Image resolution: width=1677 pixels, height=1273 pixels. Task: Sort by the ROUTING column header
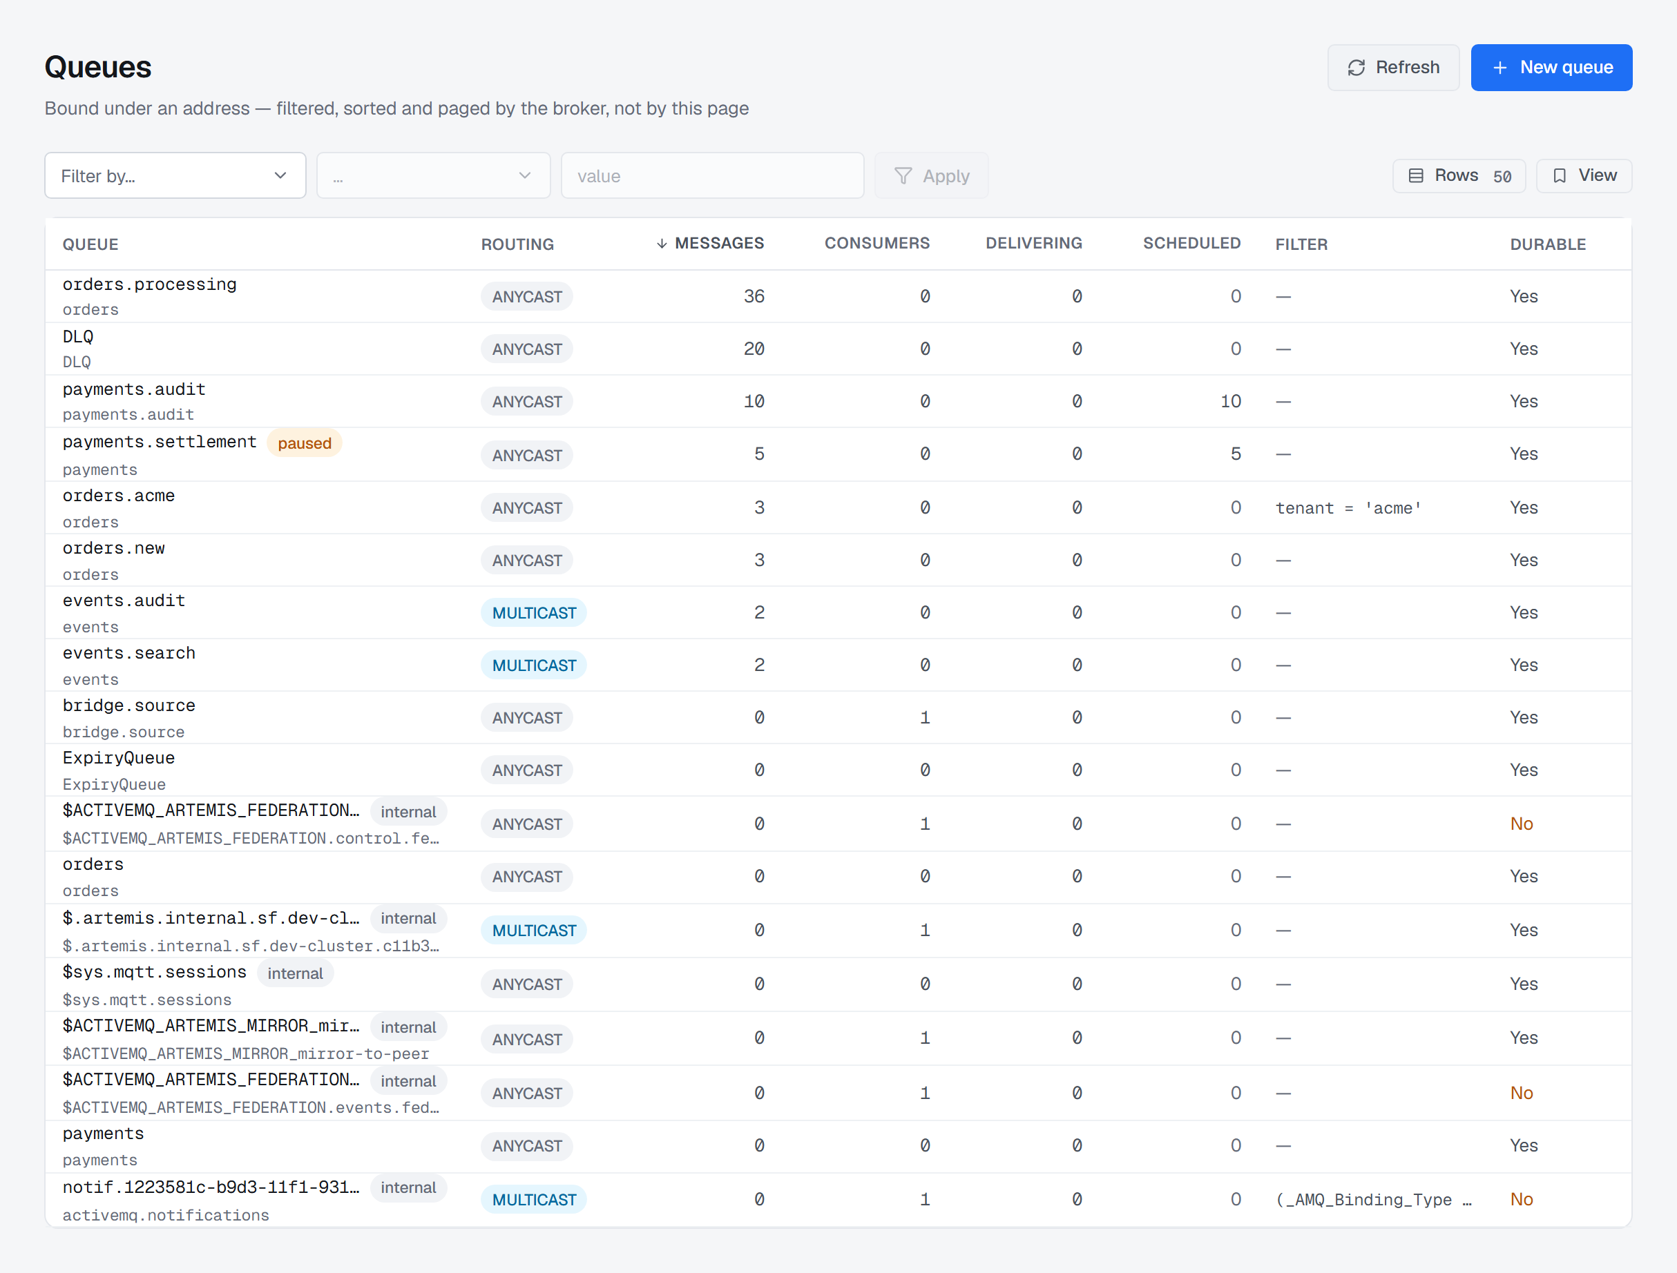coord(518,244)
